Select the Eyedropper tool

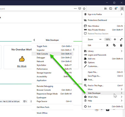[x=52, y=98]
